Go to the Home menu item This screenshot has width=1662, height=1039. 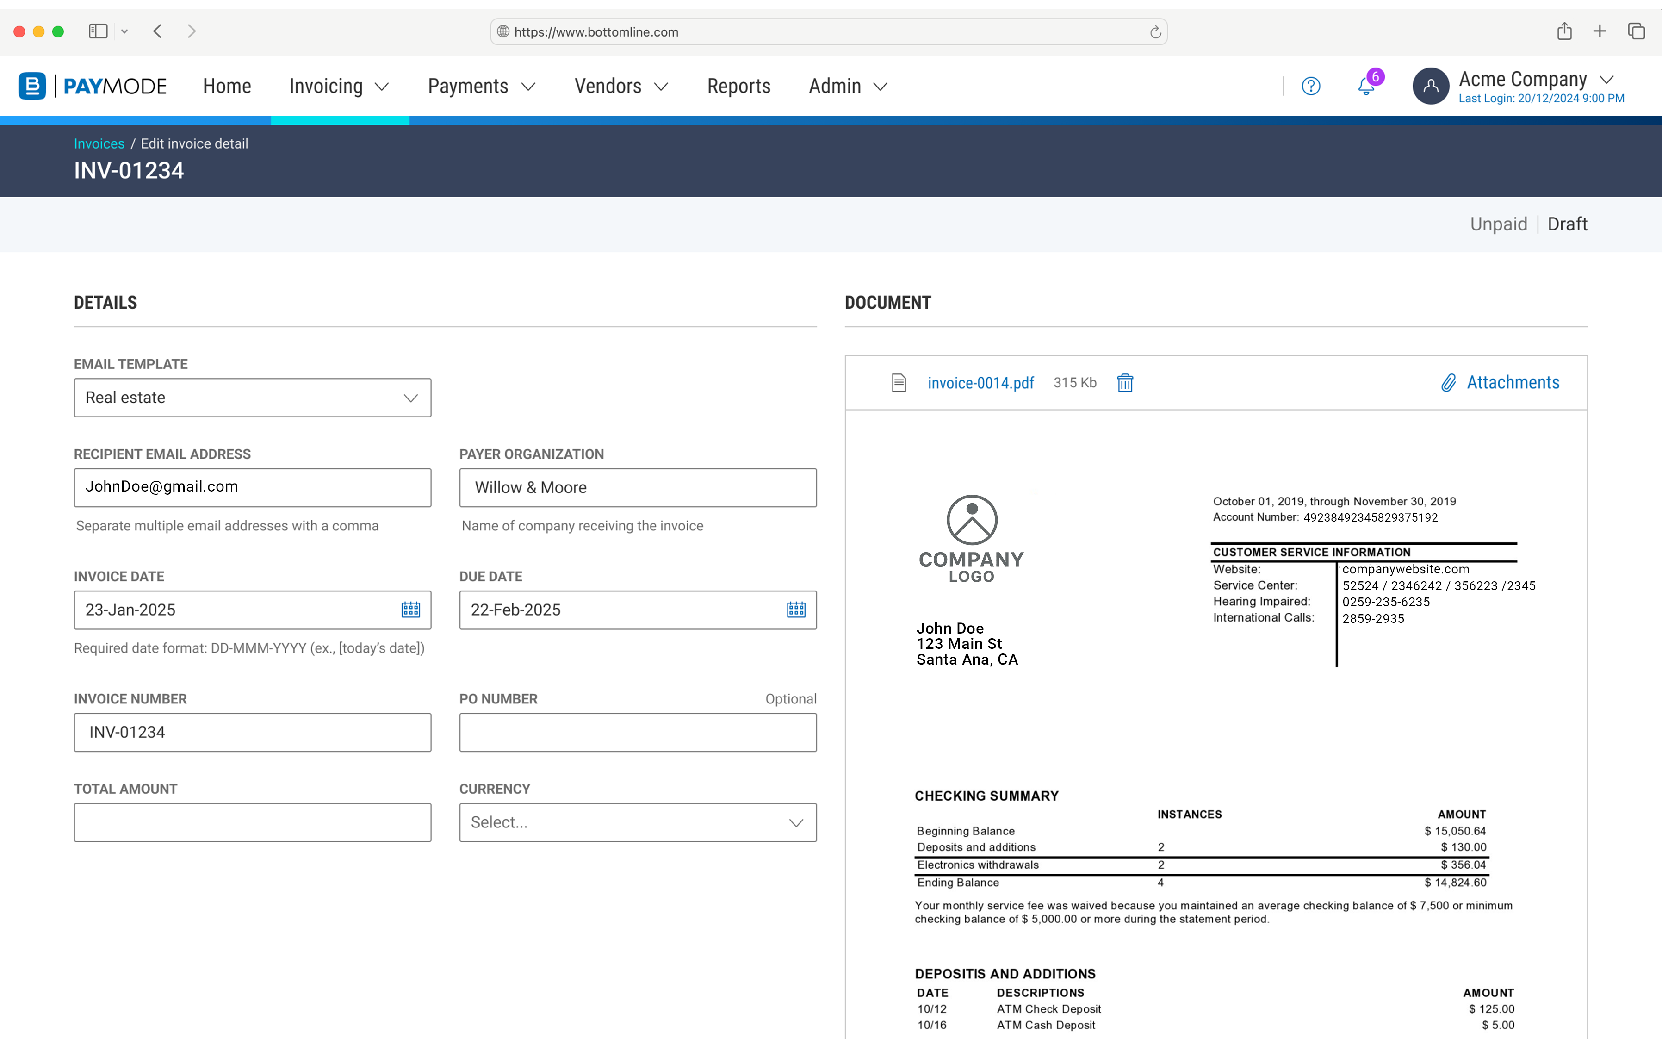(x=227, y=86)
